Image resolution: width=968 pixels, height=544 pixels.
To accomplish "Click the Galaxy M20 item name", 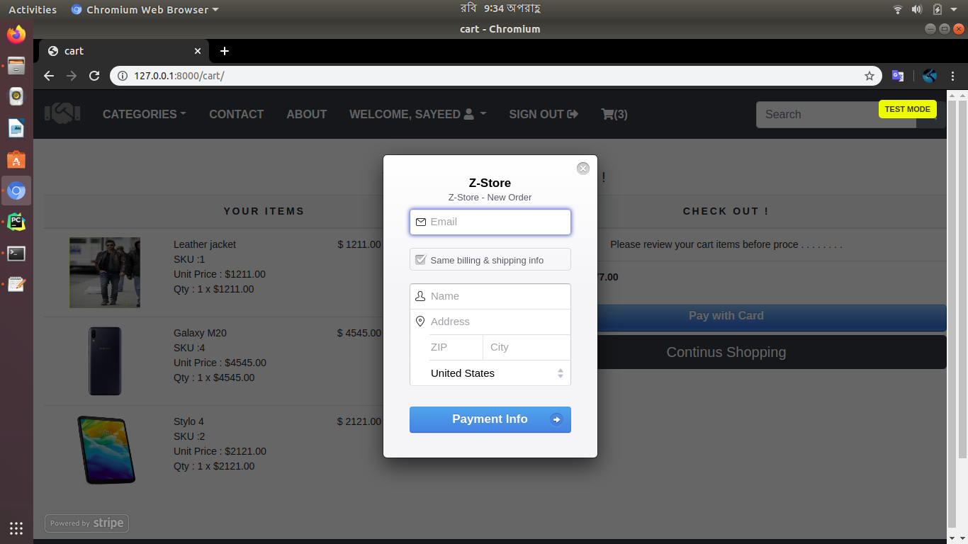I will click(x=200, y=333).
